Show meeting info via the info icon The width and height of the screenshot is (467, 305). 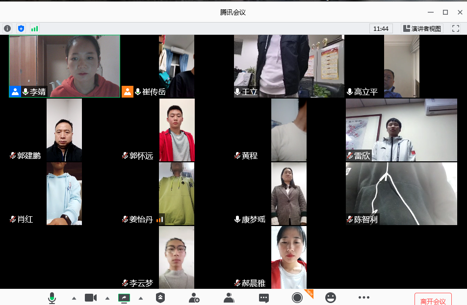(7, 28)
